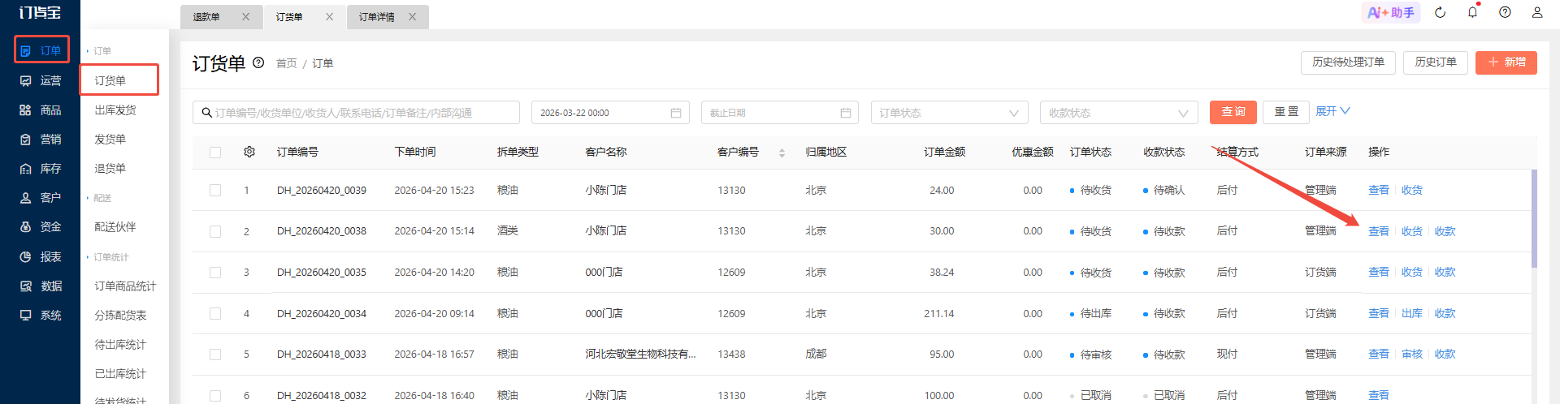Open 历史待处理订单
The width and height of the screenshot is (1560, 404).
[1348, 62]
